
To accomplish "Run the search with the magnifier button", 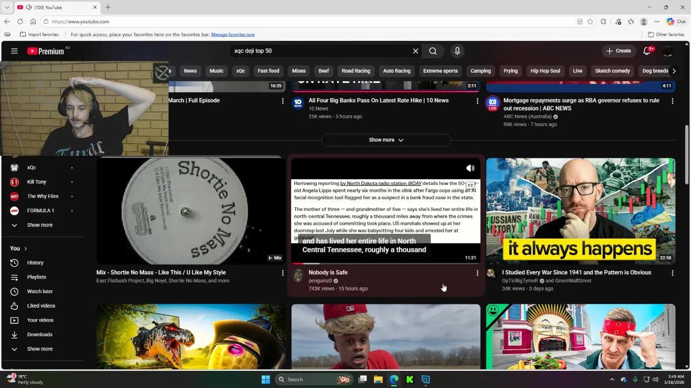I will click(433, 51).
